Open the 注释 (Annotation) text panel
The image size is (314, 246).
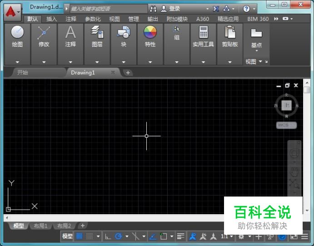(70, 36)
